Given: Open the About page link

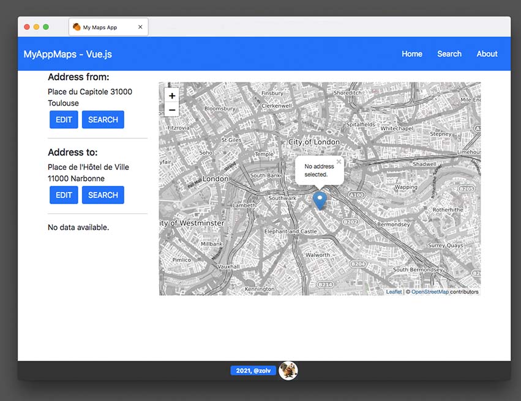Looking at the screenshot, I should (487, 54).
